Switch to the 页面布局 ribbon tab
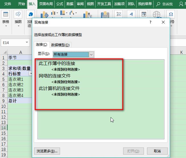Viewport: 186px width, 158px height. [x=46, y=4]
